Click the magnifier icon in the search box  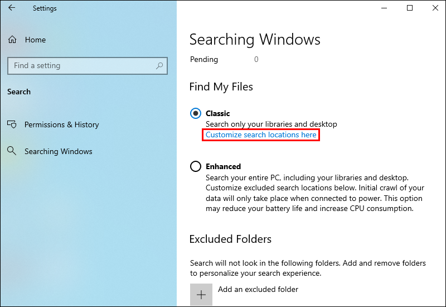(x=159, y=66)
